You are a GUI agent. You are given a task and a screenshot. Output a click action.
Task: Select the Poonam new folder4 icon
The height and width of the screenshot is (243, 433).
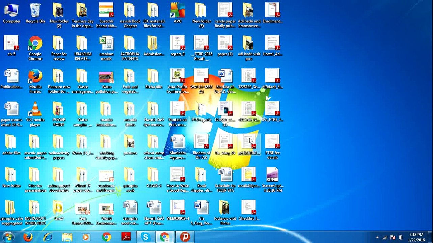pyautogui.click(x=59, y=81)
